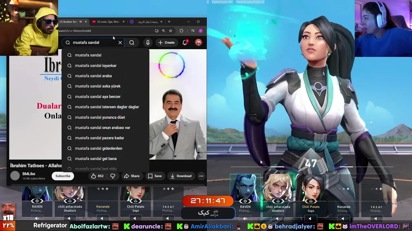Open the browser zoom magnifier icon
Screen dimensions: 412x231
pos(164,31)
